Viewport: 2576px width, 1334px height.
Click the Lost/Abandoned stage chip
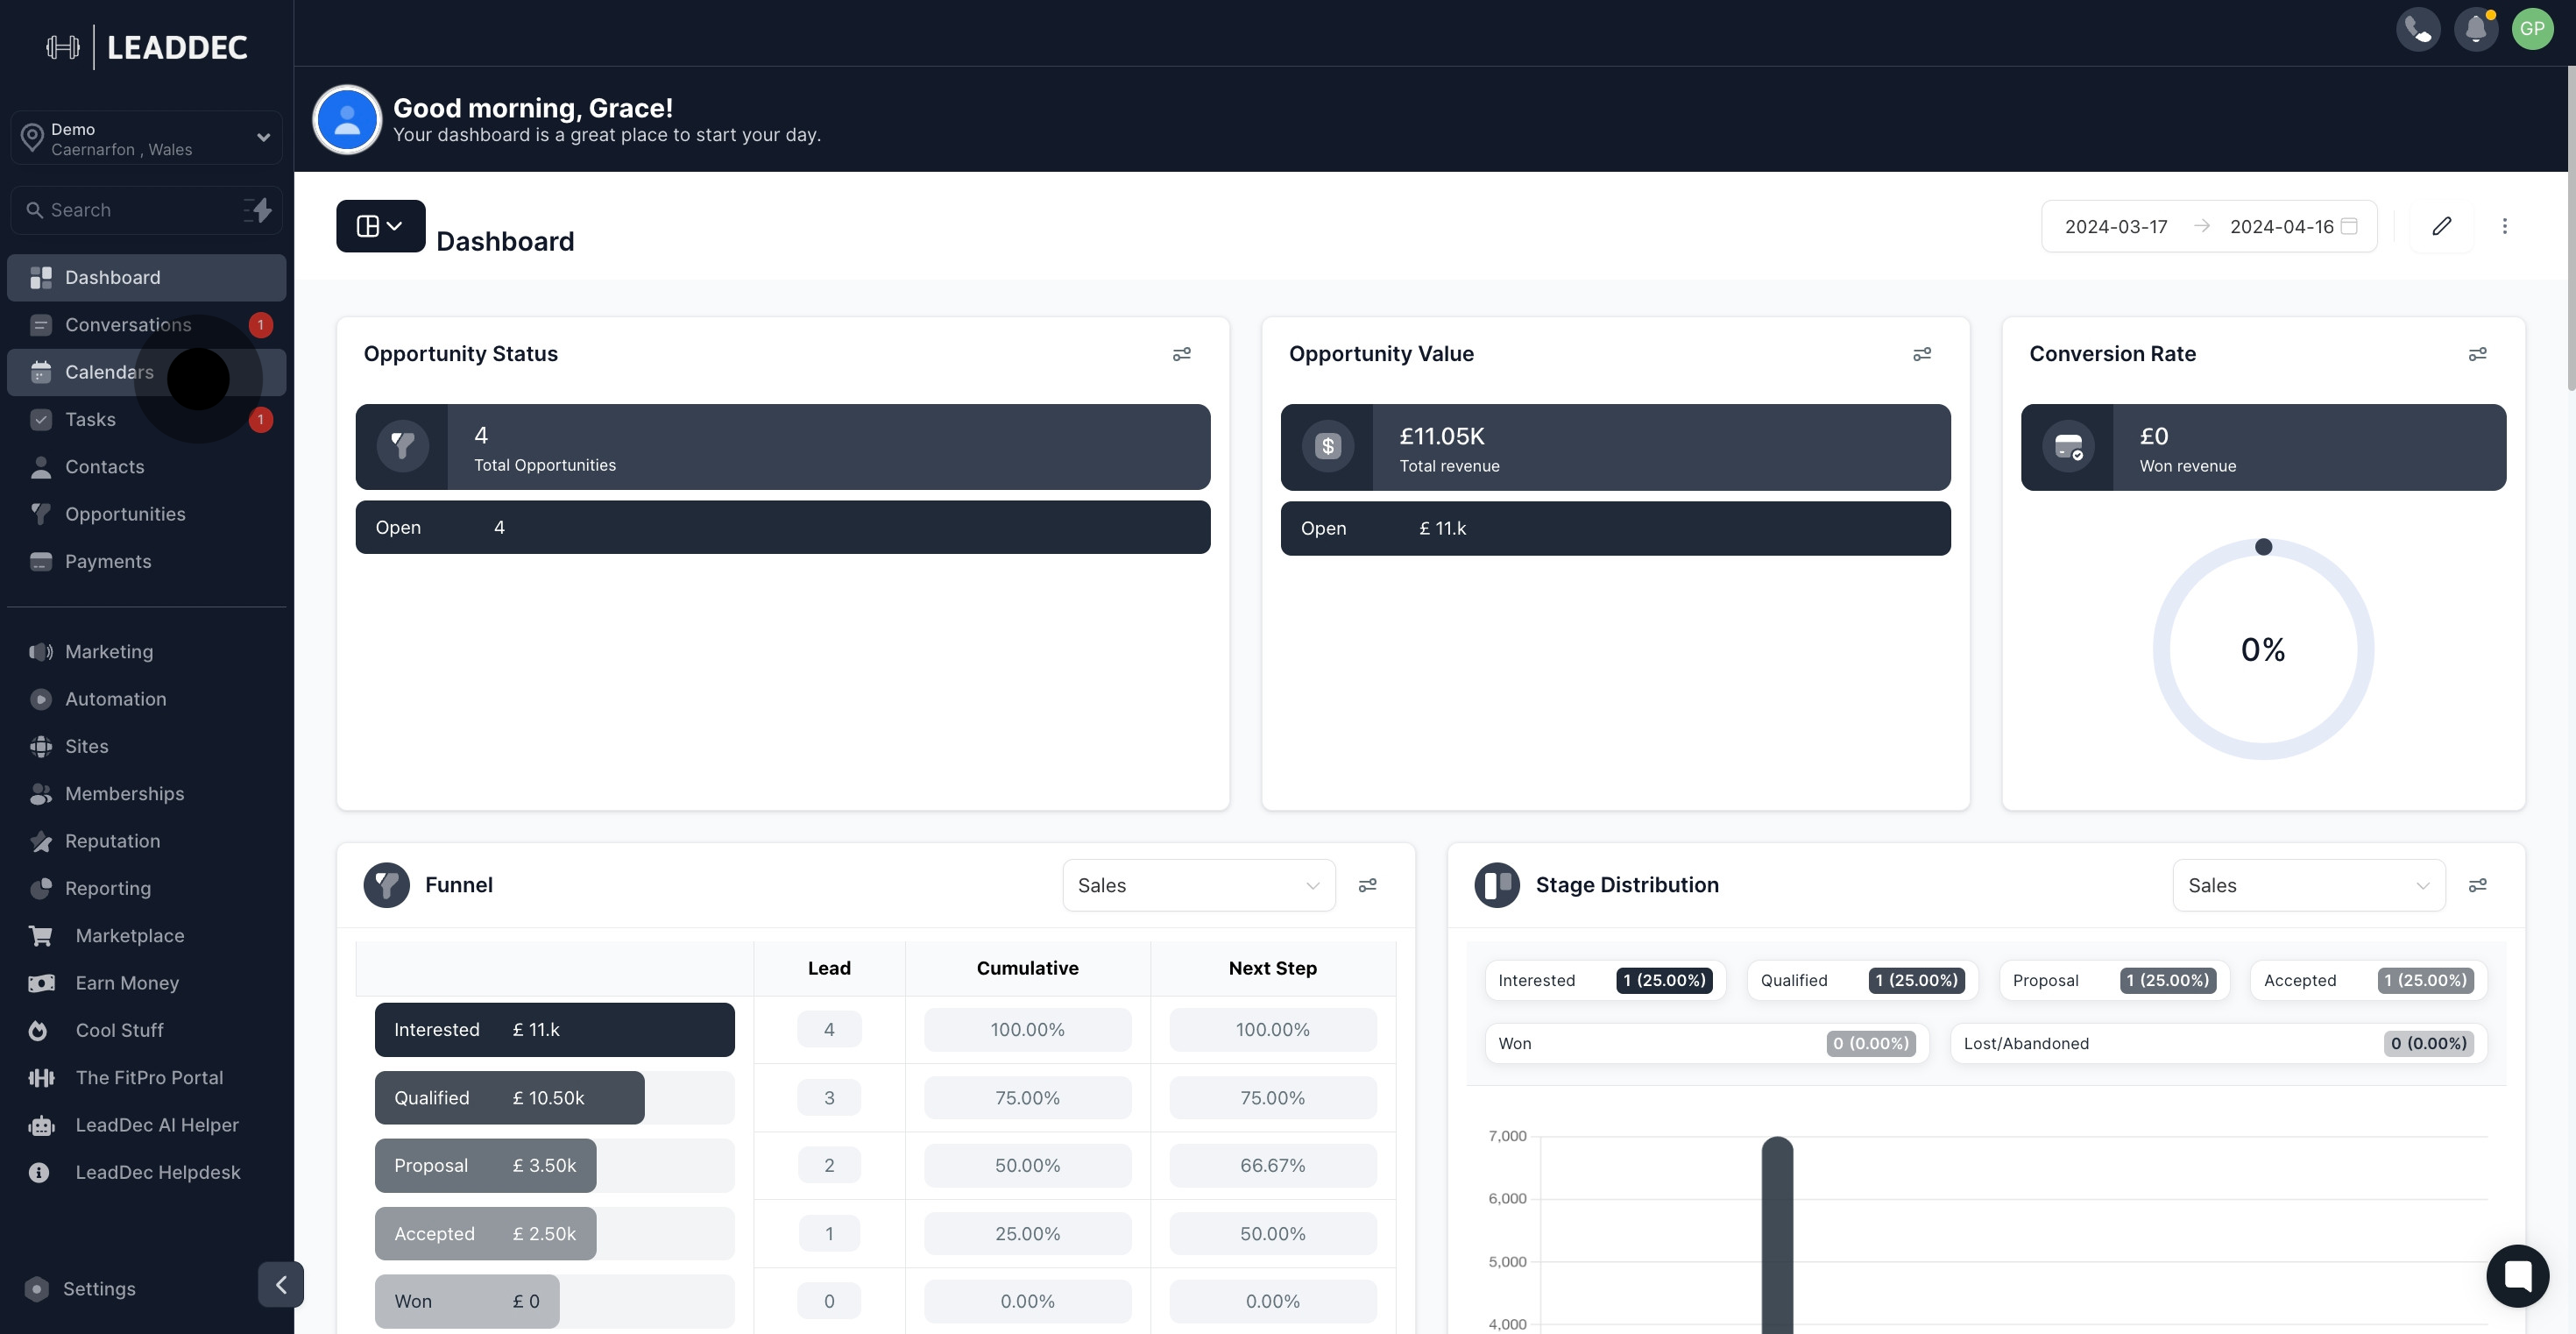[x=2218, y=1043]
